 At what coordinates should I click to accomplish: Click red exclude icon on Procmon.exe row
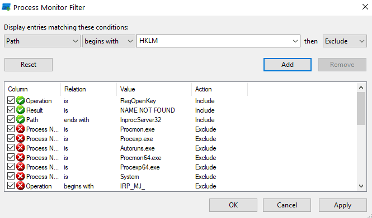pyautogui.click(x=21, y=129)
